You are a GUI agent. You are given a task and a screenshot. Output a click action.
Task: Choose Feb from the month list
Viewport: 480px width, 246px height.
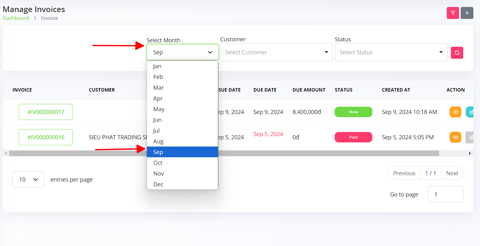[x=182, y=77]
